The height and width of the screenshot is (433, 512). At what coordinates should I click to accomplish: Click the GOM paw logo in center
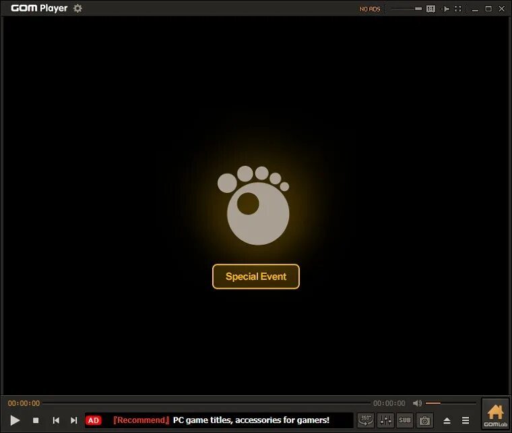tap(254, 205)
